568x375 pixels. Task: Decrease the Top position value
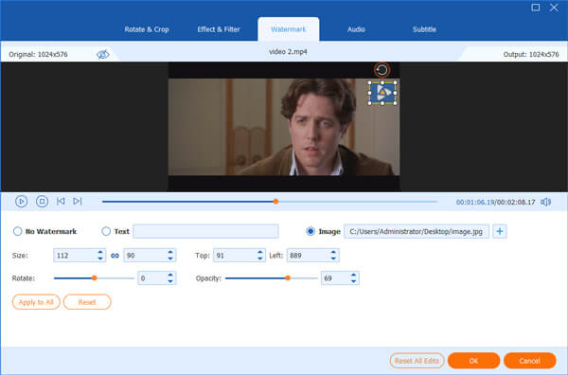(259, 259)
